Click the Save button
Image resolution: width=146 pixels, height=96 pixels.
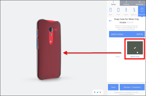coord(113,87)
